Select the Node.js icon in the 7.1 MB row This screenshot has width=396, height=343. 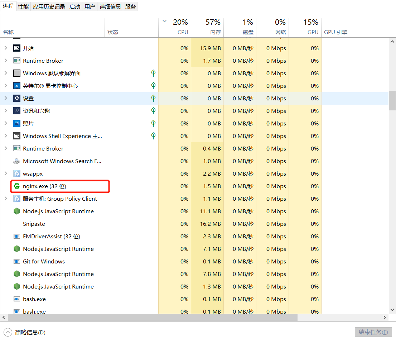(x=17, y=249)
